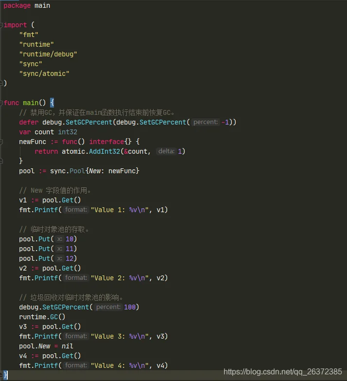Viewport: 347px width, 381px height.
Task: Click the "x:" hint before value 12
Action: pos(59,258)
